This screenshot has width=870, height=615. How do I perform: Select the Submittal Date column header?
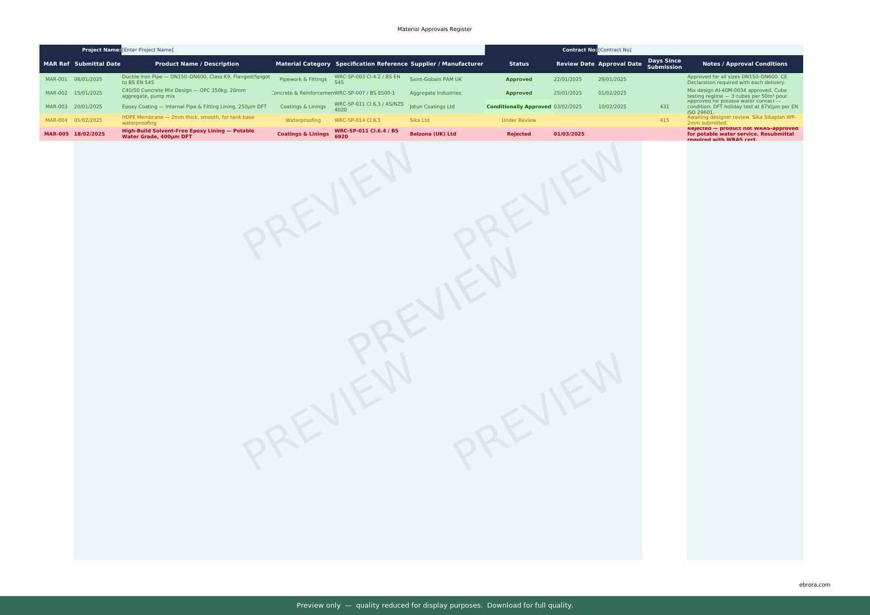[x=97, y=64]
